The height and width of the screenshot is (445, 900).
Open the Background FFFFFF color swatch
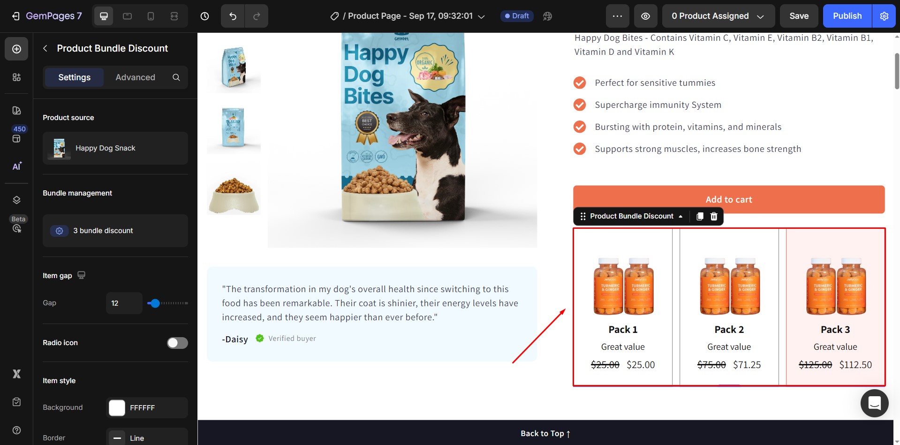pos(117,408)
